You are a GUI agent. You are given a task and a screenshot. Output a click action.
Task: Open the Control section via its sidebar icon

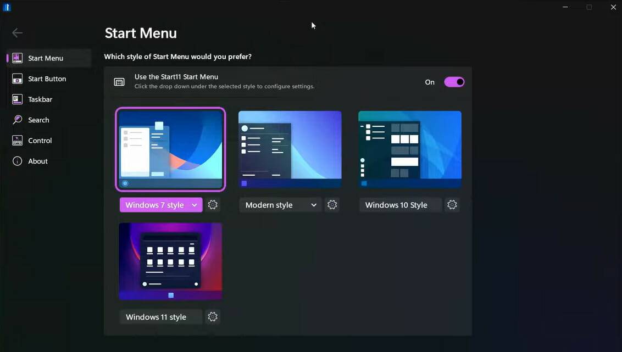(x=16, y=140)
